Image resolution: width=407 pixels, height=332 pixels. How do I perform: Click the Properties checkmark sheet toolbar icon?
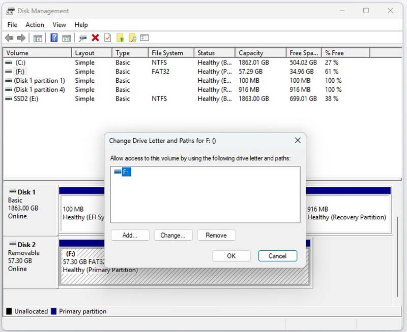point(107,38)
